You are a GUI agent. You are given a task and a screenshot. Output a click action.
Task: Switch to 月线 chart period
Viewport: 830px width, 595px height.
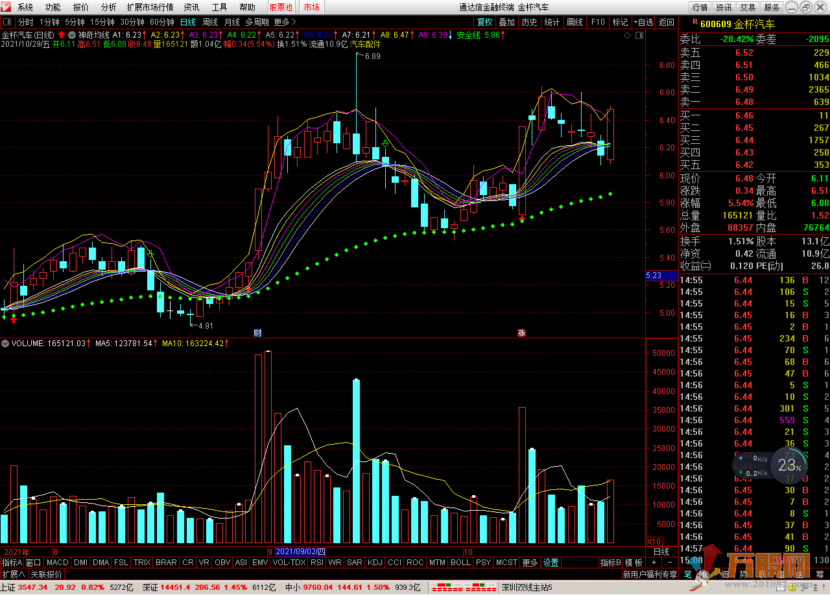[x=232, y=22]
